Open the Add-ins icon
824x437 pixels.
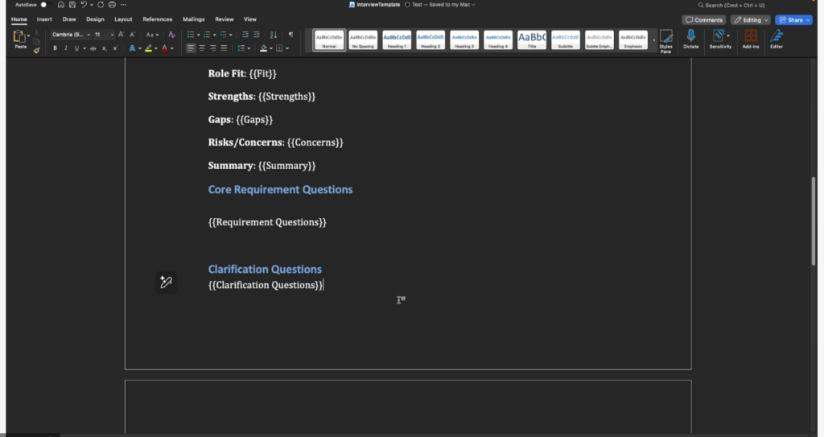[x=750, y=39]
